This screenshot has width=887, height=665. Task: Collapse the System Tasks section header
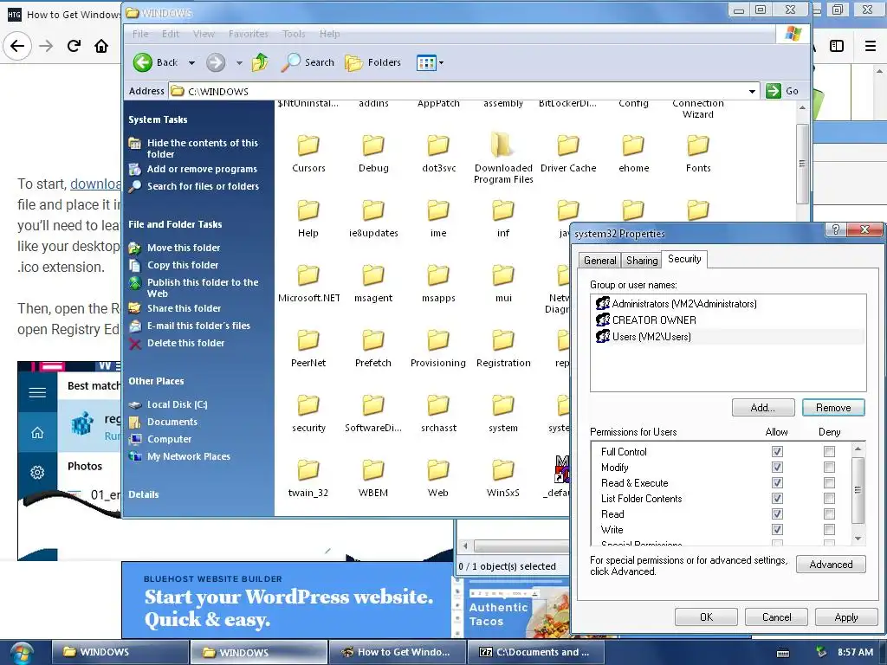point(158,119)
